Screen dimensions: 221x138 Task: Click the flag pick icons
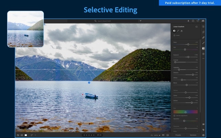coord(99,135)
